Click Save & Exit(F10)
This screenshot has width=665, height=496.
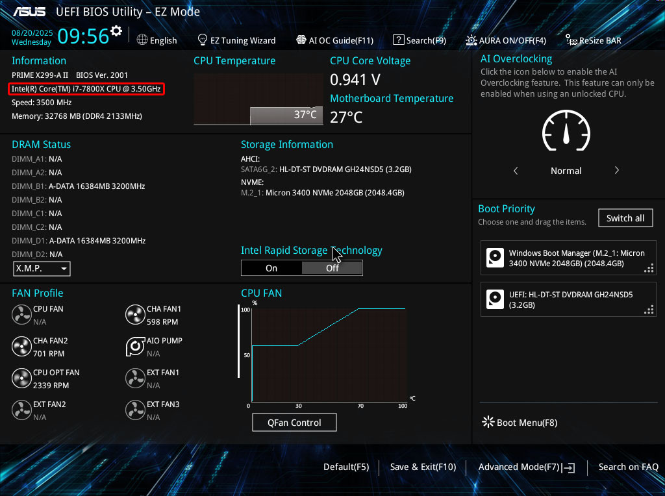tap(423, 467)
